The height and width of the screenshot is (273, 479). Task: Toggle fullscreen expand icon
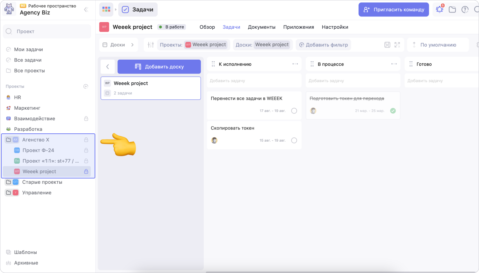click(x=397, y=45)
